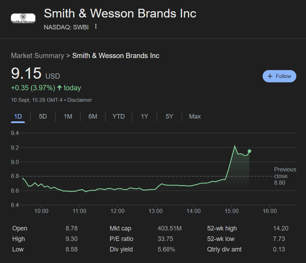
Task: Click the P/E ratio value 33.75
Action: (165, 239)
